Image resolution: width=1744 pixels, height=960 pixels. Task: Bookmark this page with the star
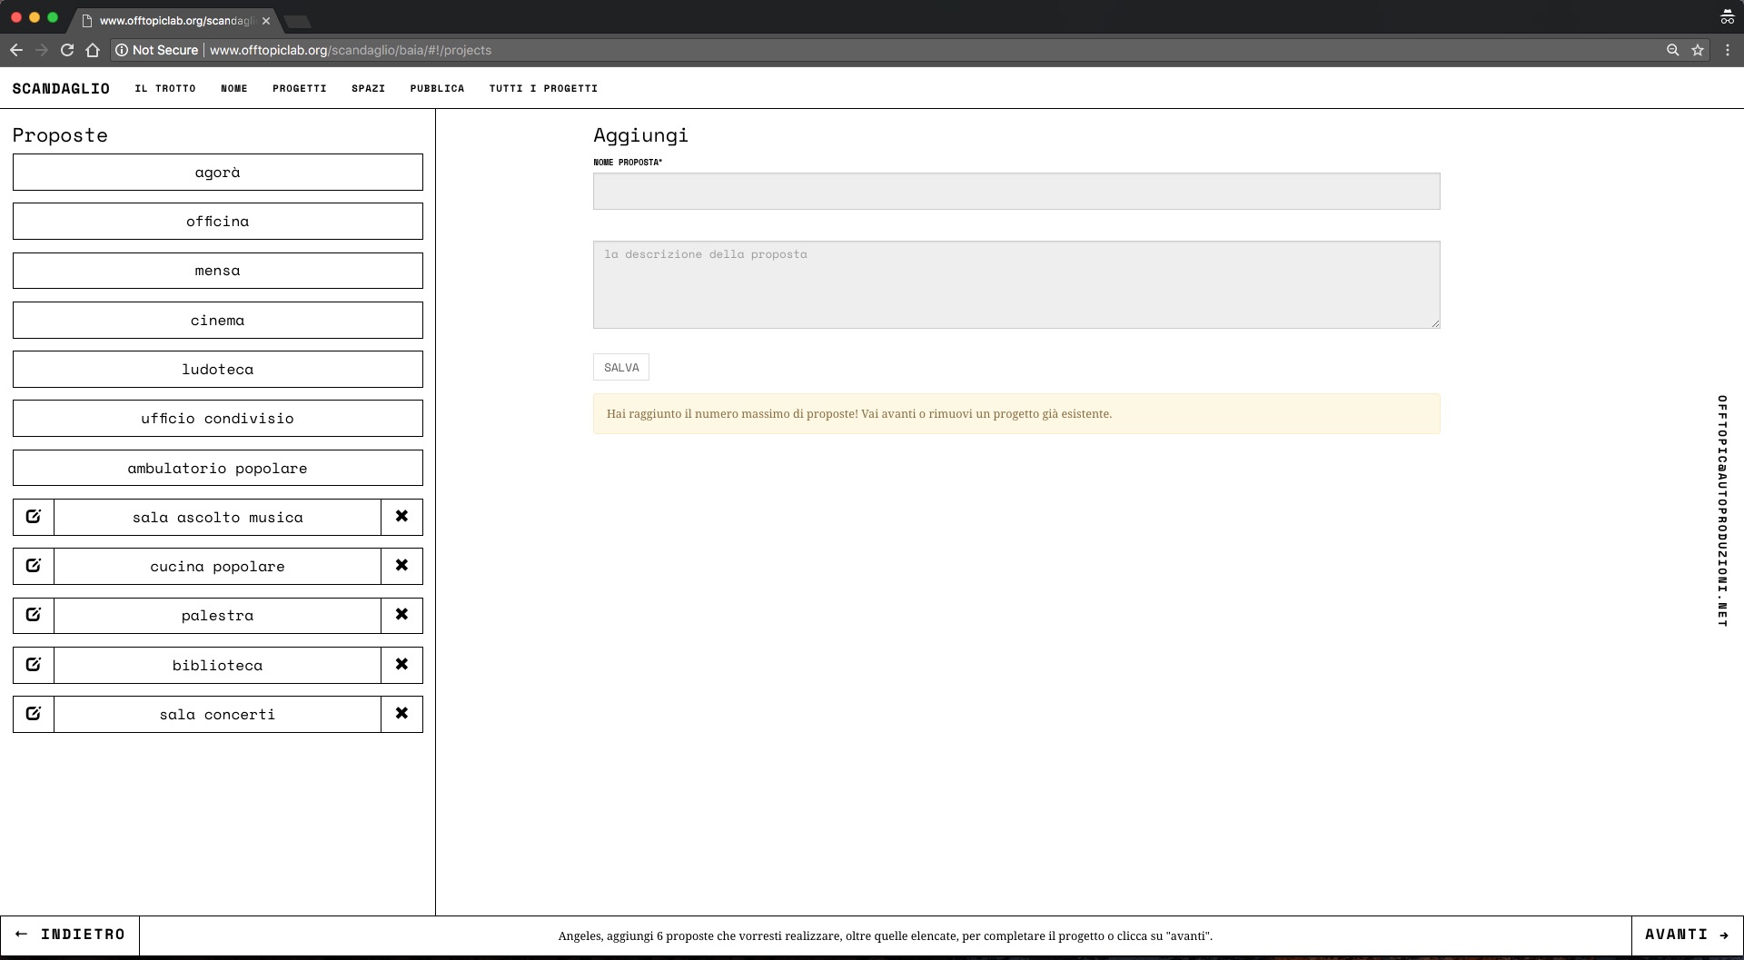tap(1698, 50)
